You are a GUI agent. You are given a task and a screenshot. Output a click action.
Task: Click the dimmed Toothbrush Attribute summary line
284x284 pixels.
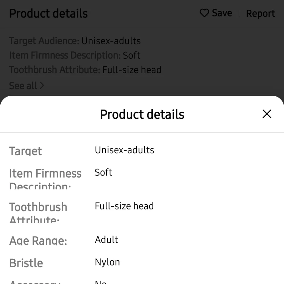pyautogui.click(x=85, y=70)
